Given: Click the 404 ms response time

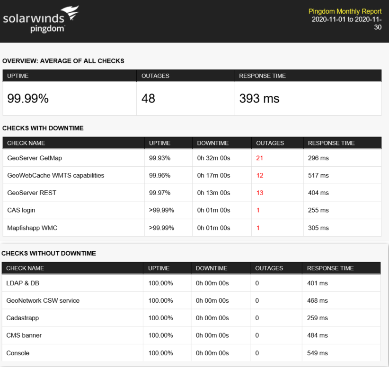Looking at the screenshot, I should point(318,193).
